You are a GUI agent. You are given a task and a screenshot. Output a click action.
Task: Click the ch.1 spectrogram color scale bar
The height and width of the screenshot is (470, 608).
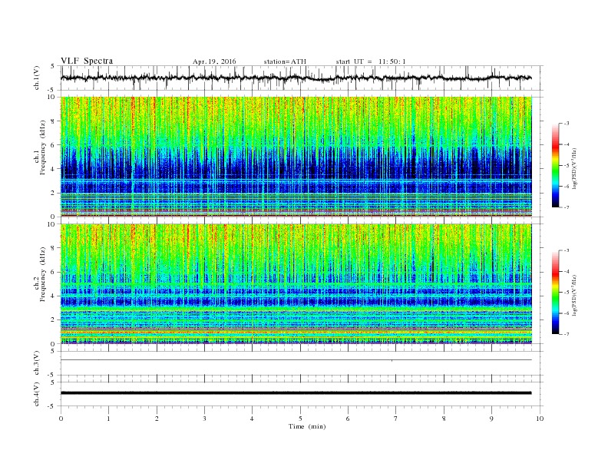coord(555,165)
